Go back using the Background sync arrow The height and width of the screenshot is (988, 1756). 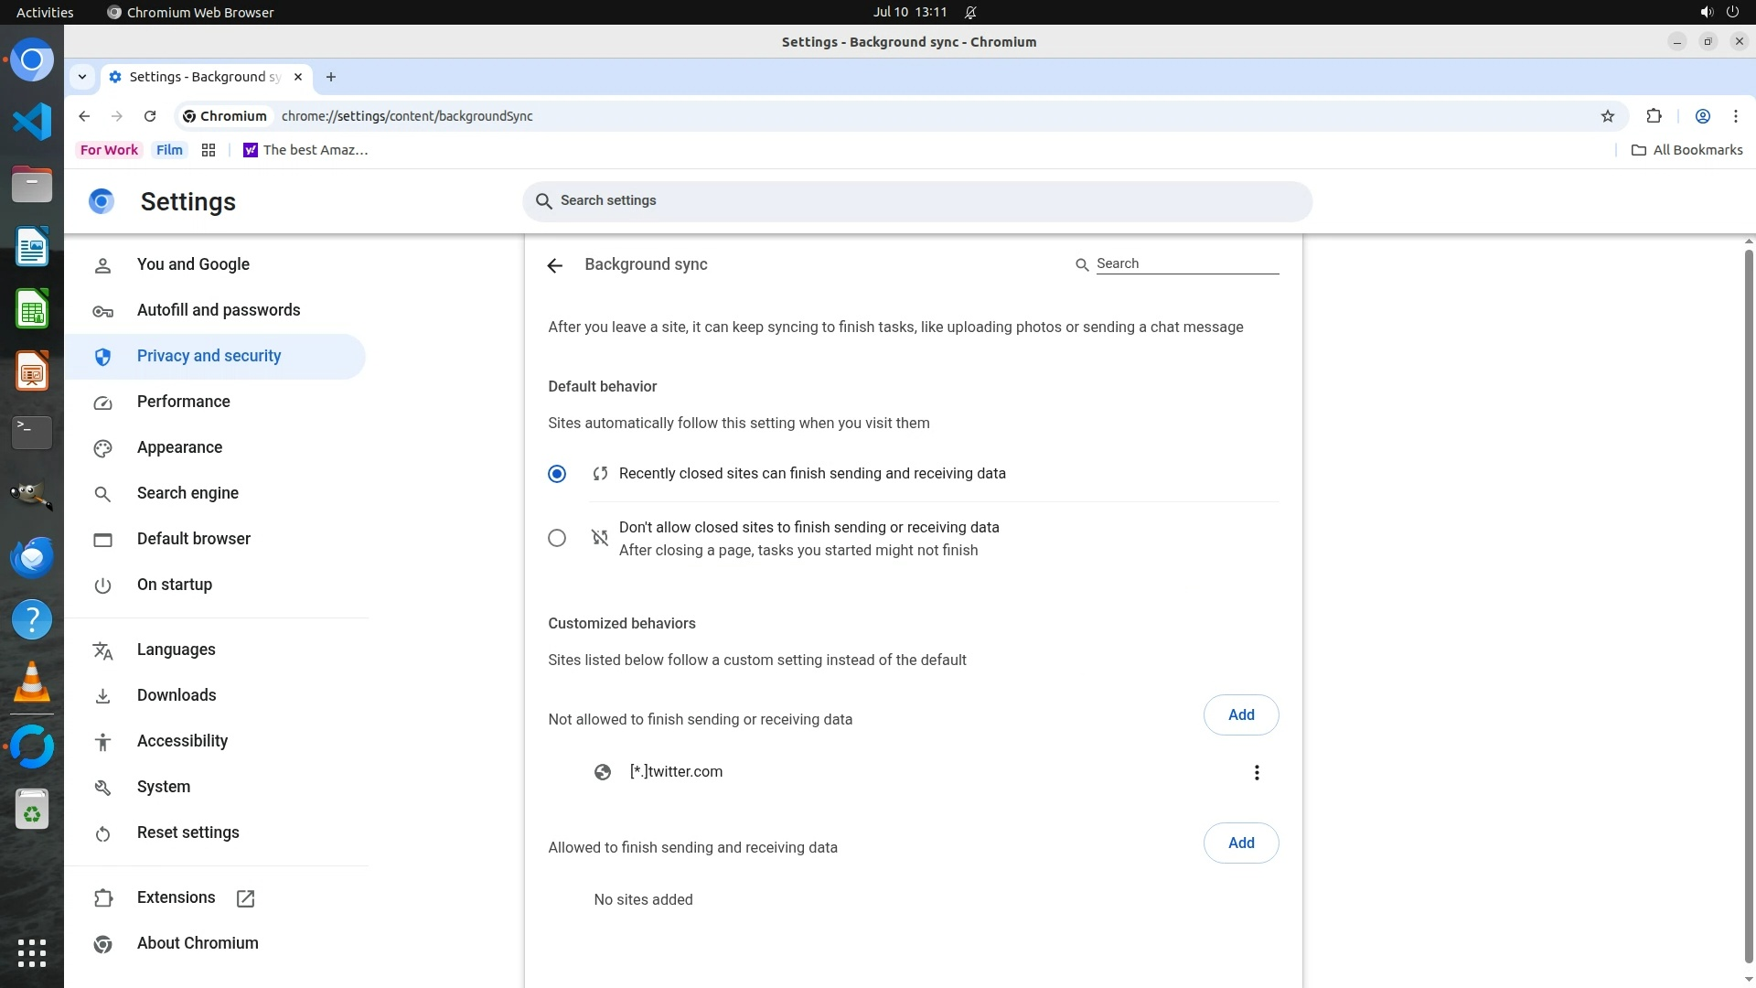554,265
